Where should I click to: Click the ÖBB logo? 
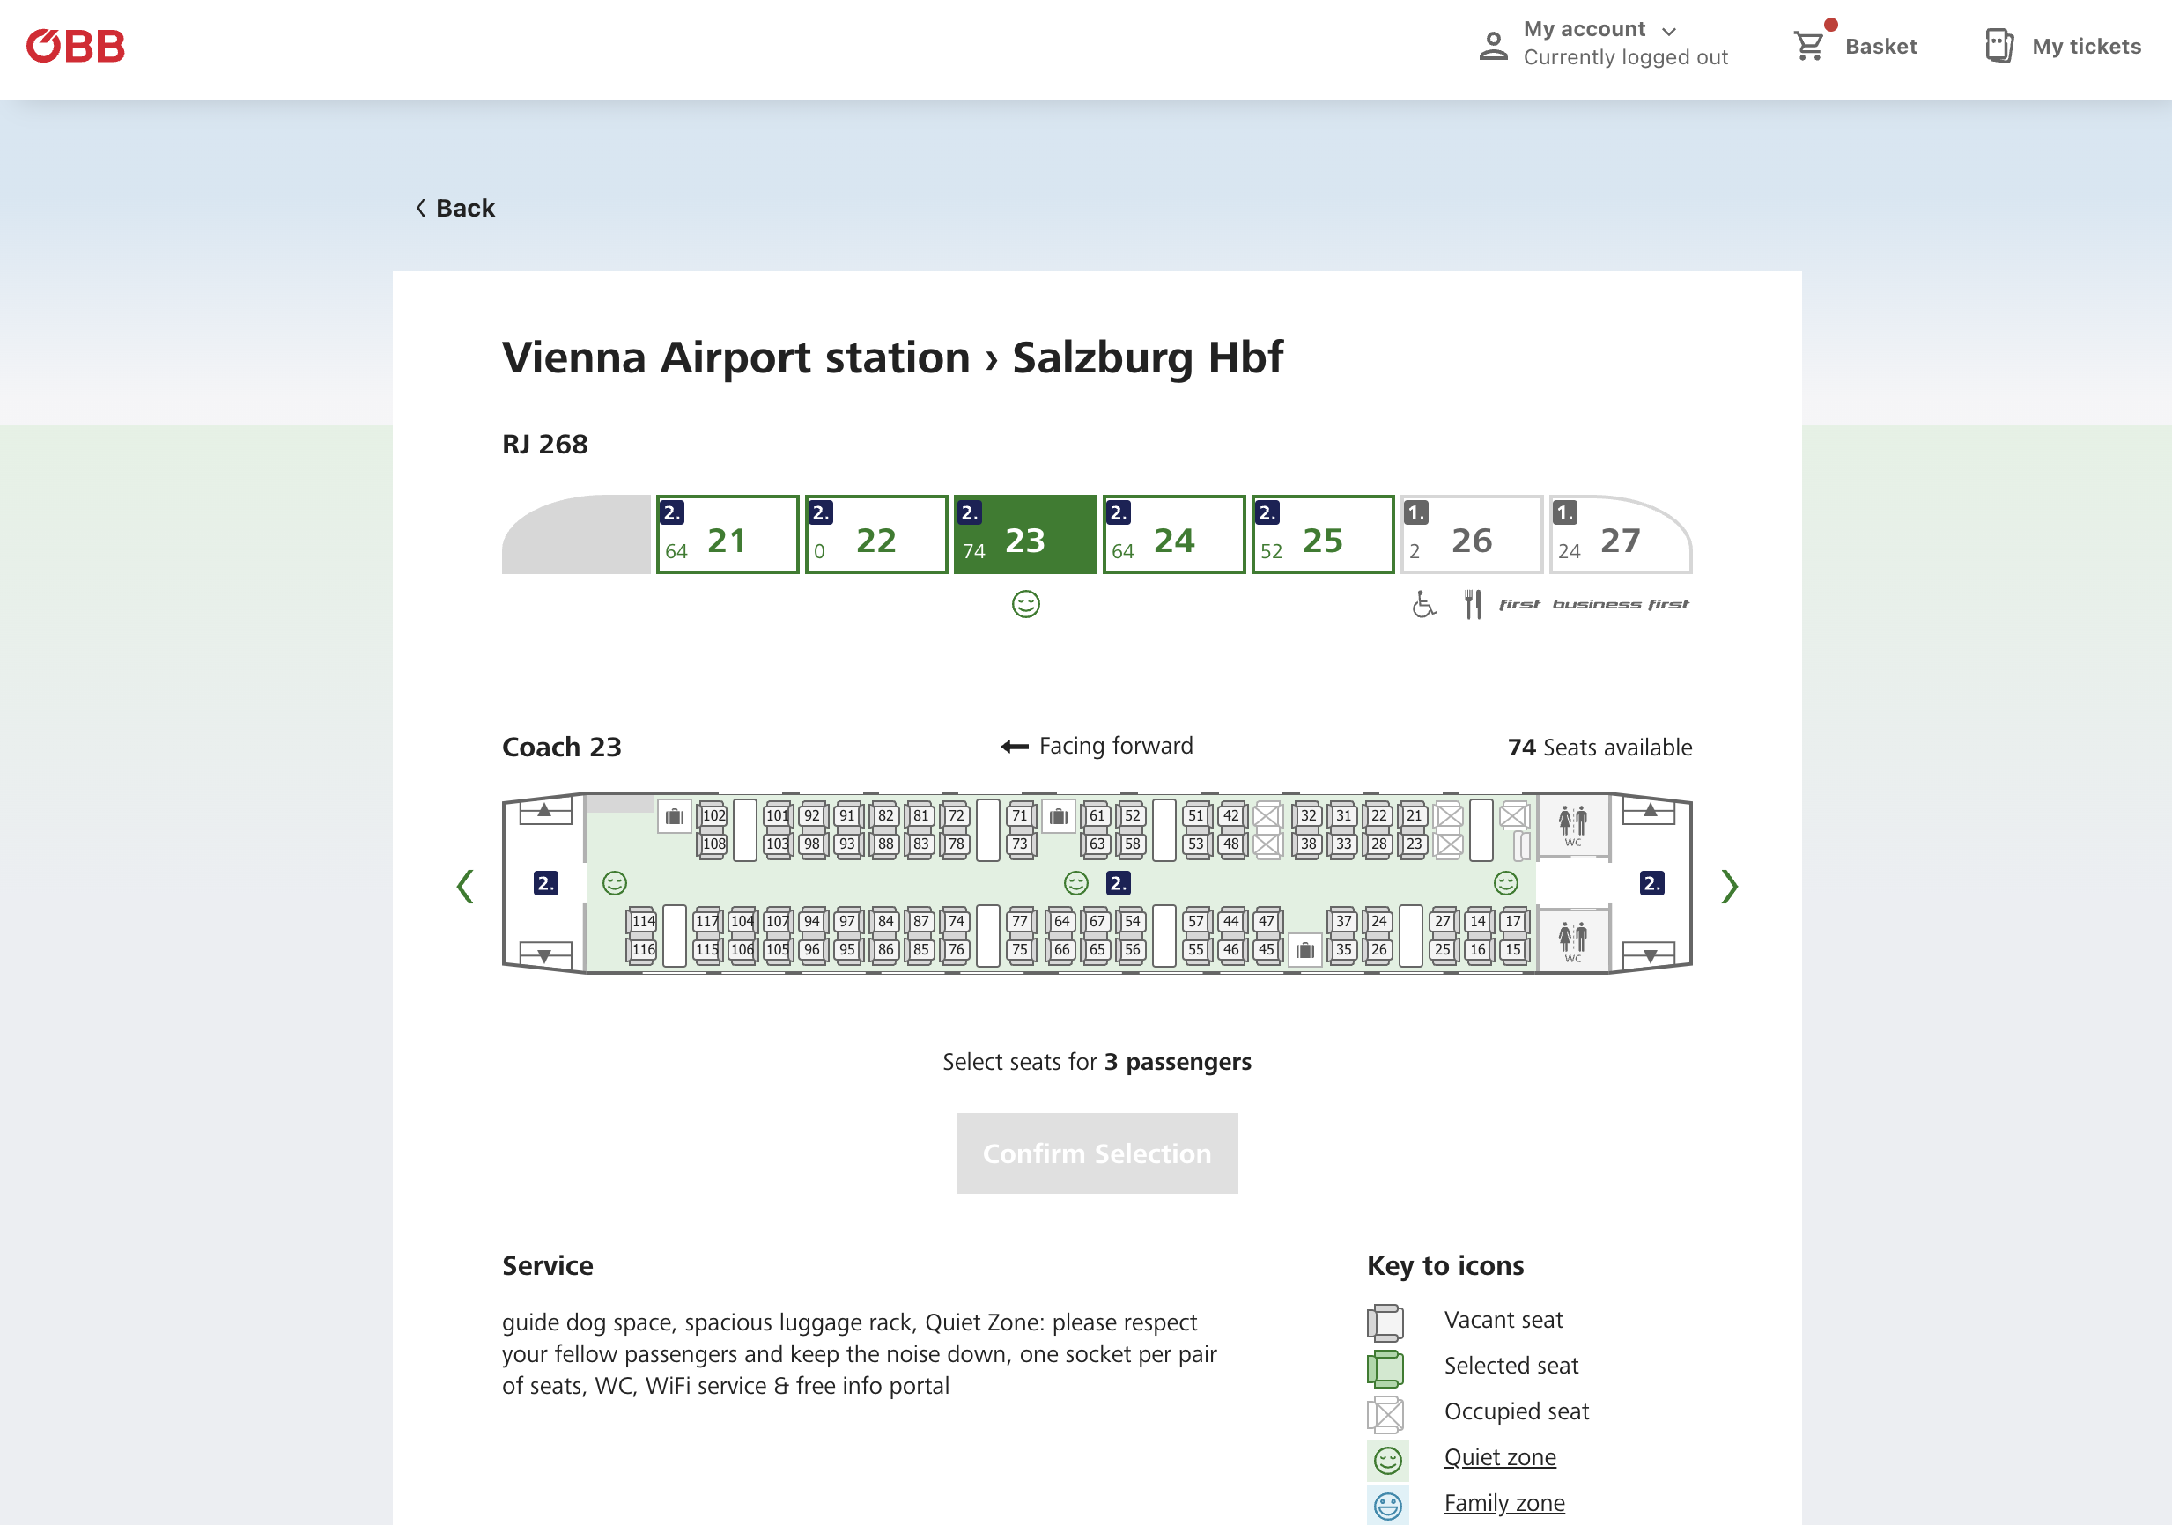coord(76,47)
